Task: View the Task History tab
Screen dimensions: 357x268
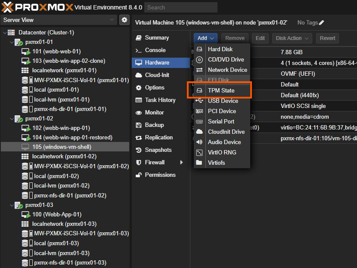Action: [x=161, y=100]
